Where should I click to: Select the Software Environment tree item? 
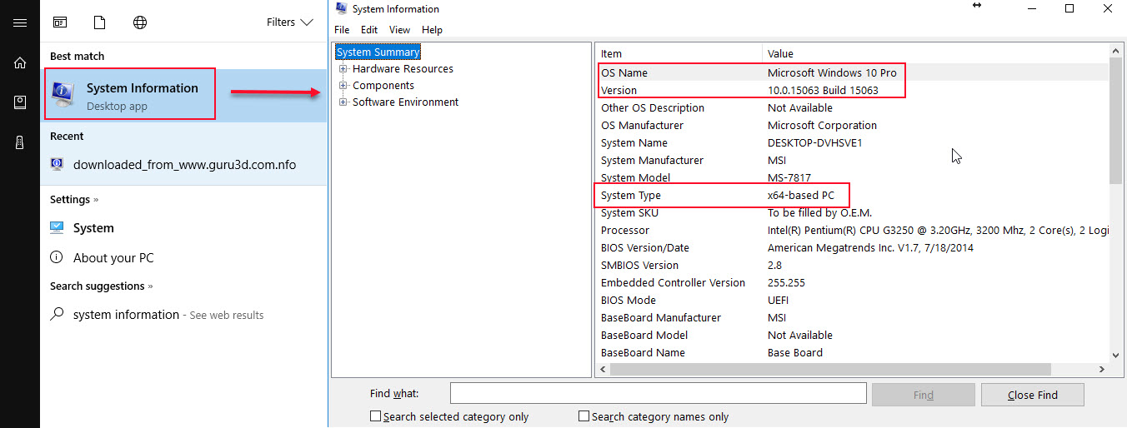coord(405,102)
